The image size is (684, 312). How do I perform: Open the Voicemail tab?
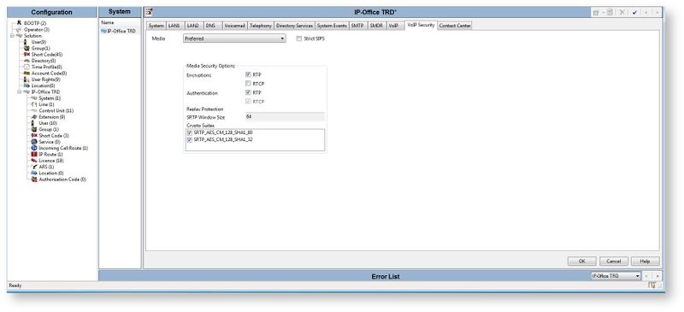click(234, 26)
